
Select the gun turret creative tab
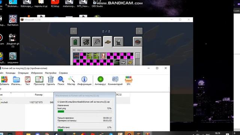coord(118,42)
